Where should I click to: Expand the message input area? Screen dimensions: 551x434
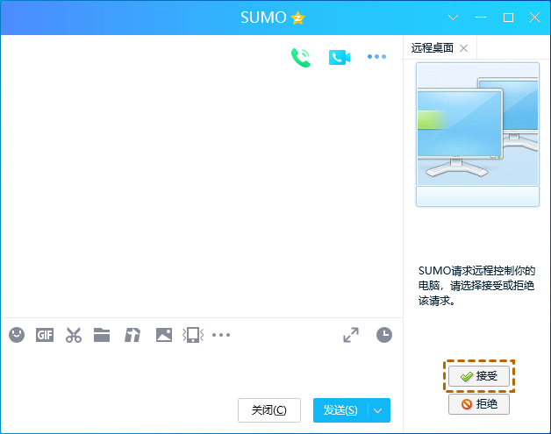351,335
